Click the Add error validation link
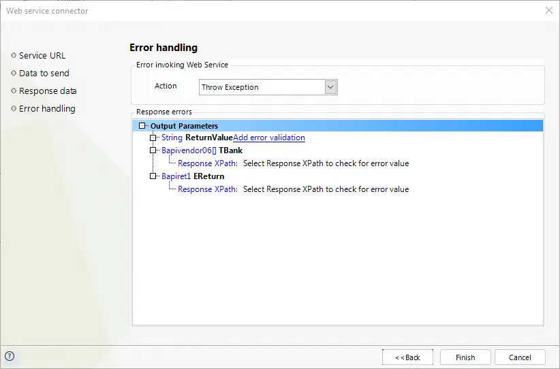 click(269, 138)
